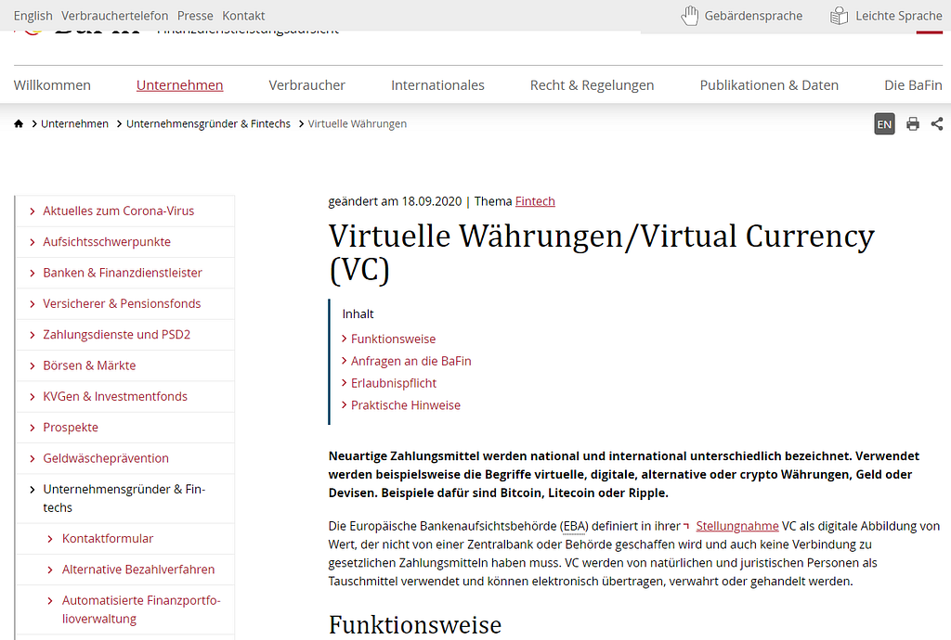Screen dimensions: 951x640
Task: Click the print page icon
Action: [913, 124]
